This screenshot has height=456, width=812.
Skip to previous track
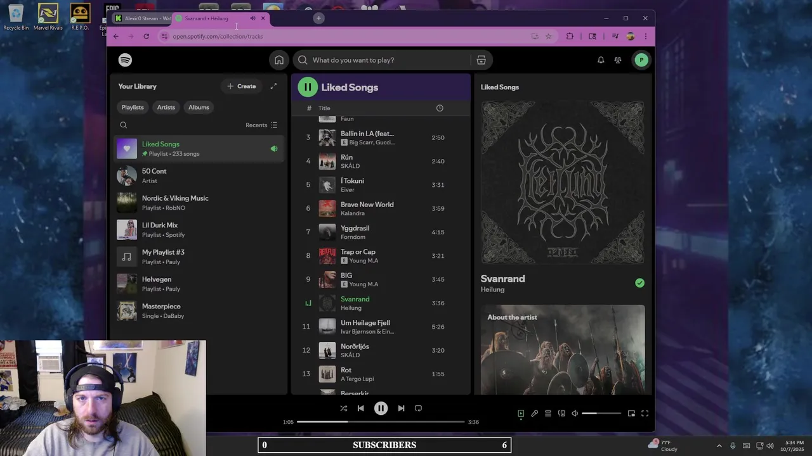click(360, 408)
